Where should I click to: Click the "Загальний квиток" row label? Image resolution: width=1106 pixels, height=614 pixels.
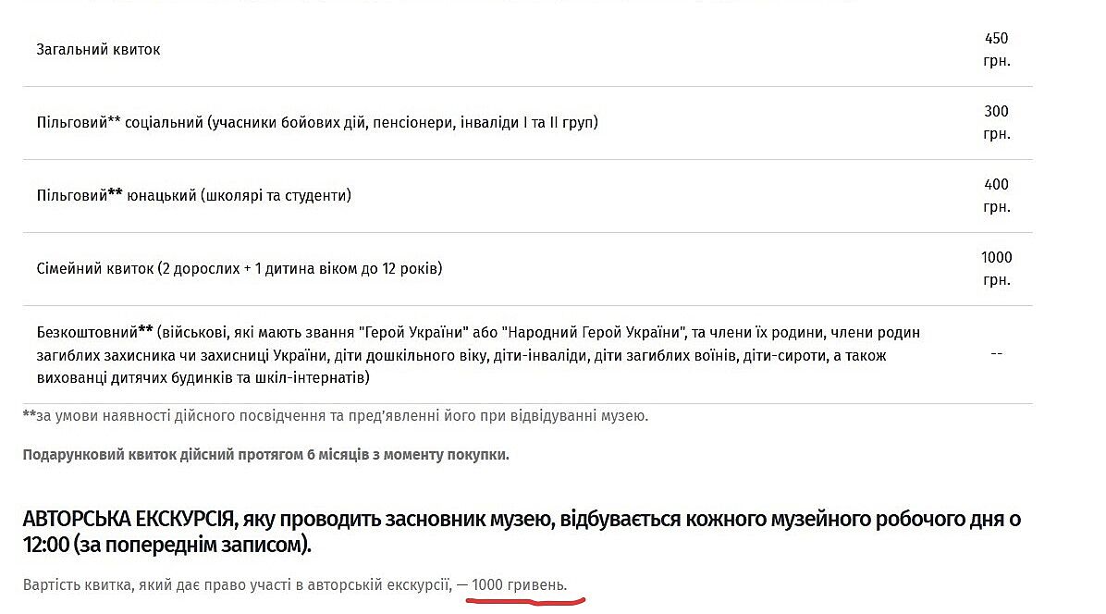click(98, 50)
